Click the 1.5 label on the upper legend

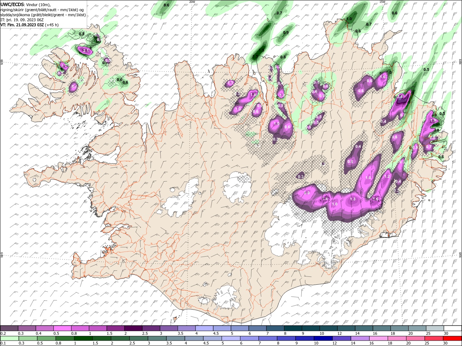point(109,333)
